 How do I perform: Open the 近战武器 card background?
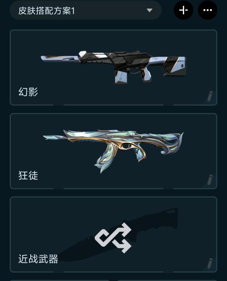pos(113,234)
